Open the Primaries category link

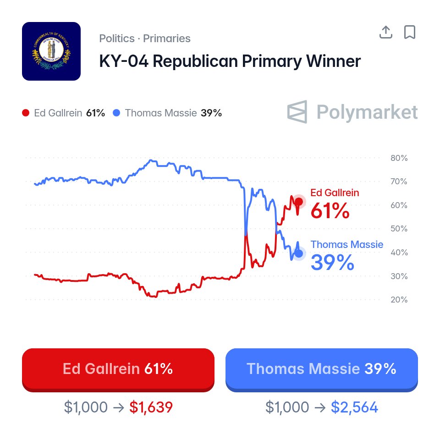[167, 38]
